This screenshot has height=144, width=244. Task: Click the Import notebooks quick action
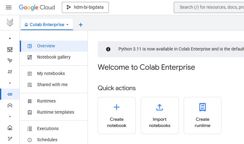click(x=160, y=116)
